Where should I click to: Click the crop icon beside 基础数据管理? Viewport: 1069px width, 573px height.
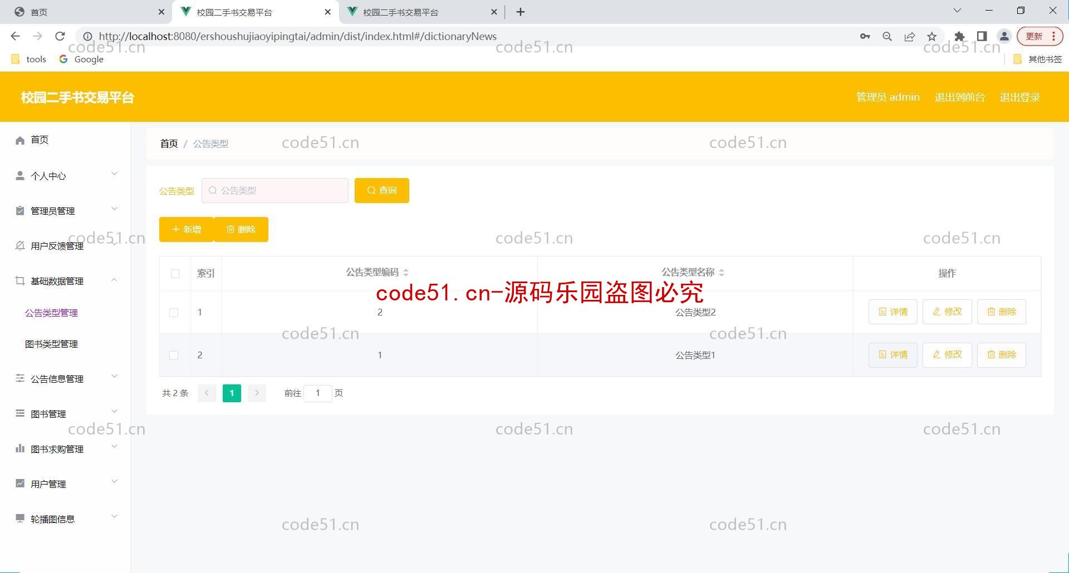[x=20, y=281]
